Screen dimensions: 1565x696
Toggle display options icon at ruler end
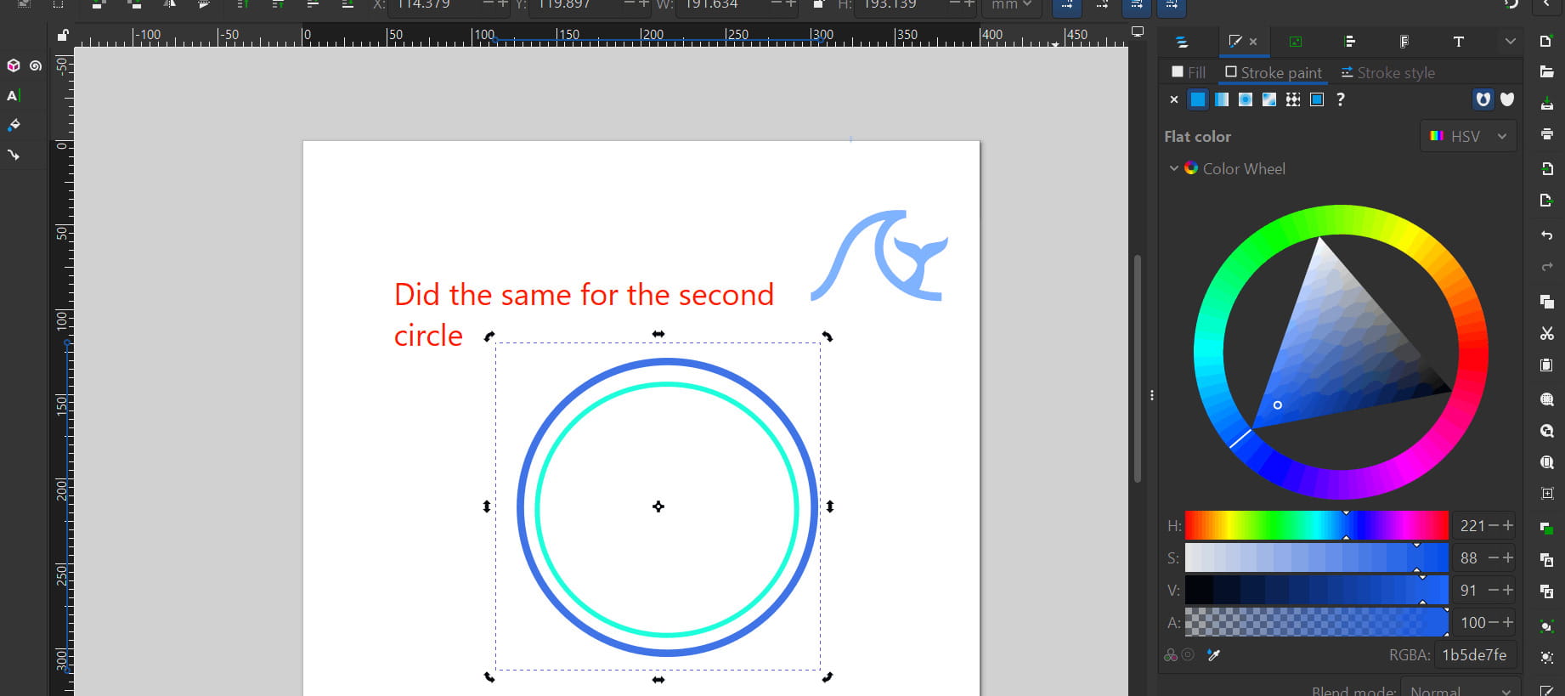coord(1138,31)
